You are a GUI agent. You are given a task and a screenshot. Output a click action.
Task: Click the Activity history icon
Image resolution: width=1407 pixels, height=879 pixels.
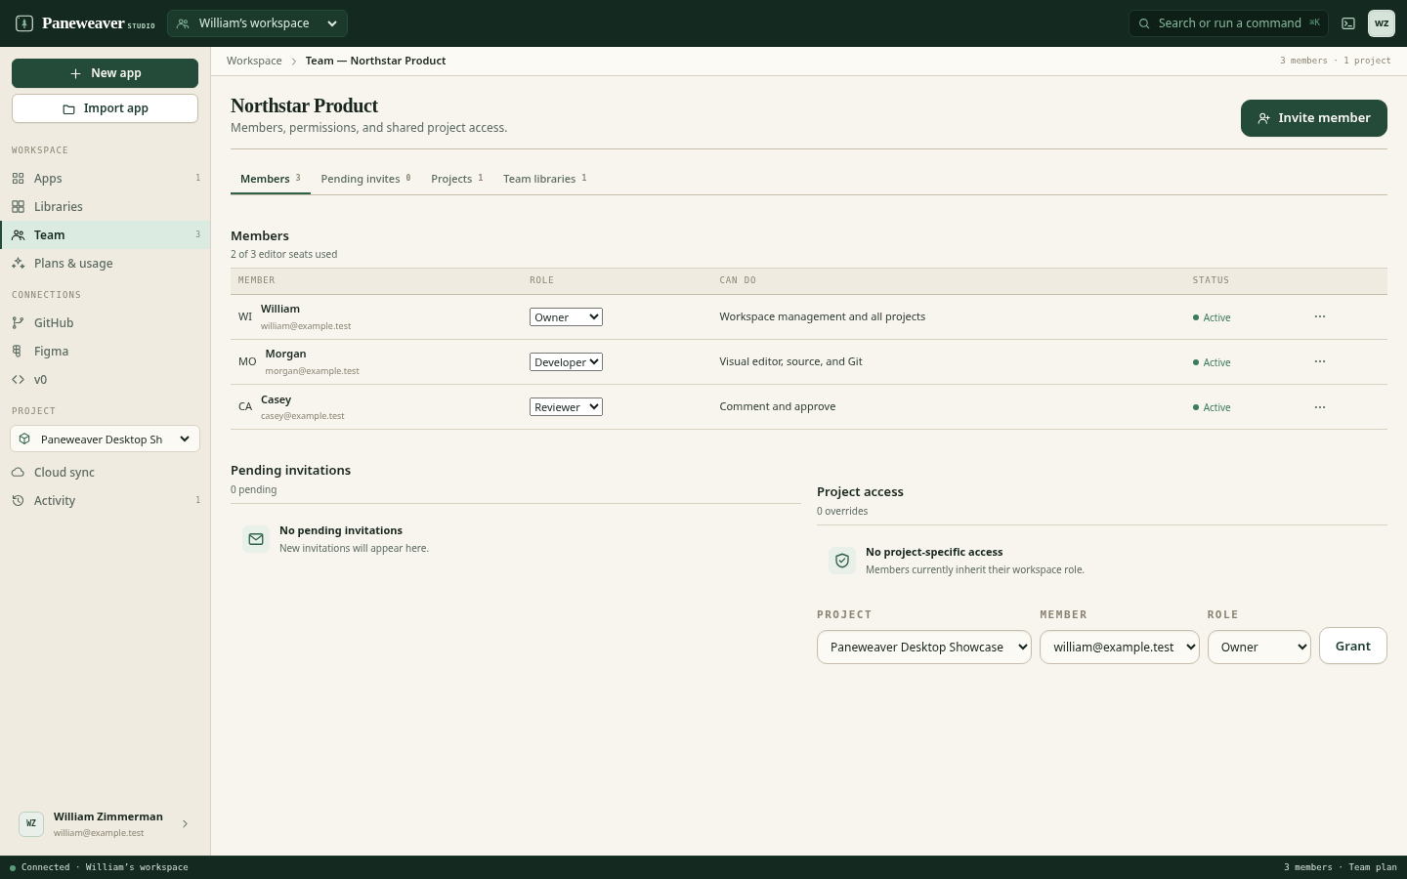19,501
